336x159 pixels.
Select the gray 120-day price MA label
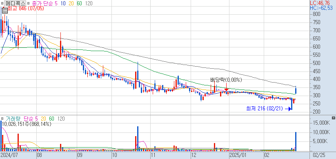point(89,3)
